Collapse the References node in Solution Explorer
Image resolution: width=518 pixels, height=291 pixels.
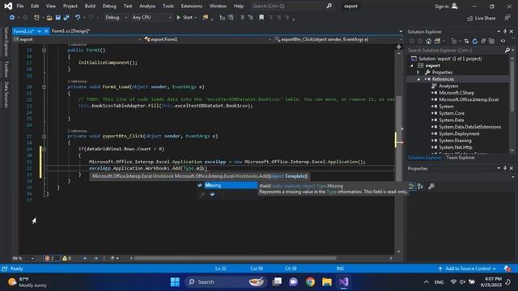pyautogui.click(x=418, y=79)
